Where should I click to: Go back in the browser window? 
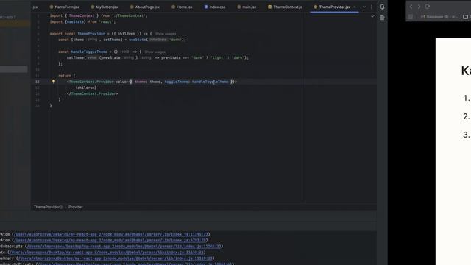point(411,7)
